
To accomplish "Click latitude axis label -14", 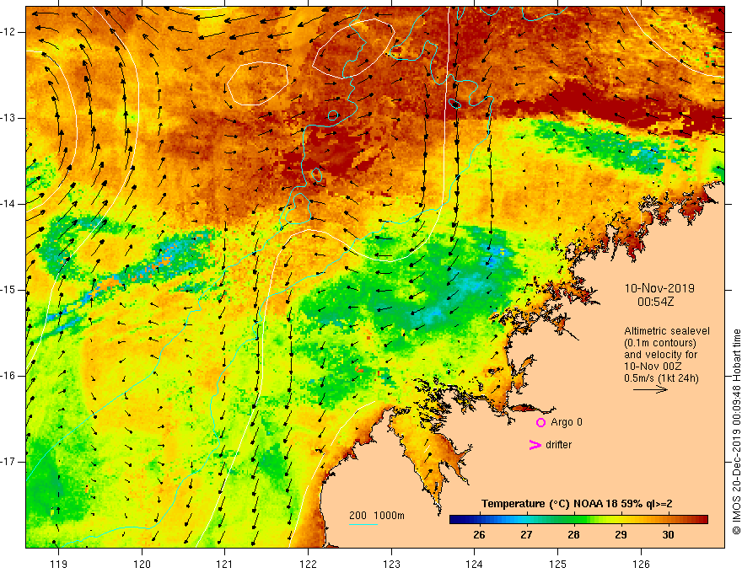I will click(8, 204).
